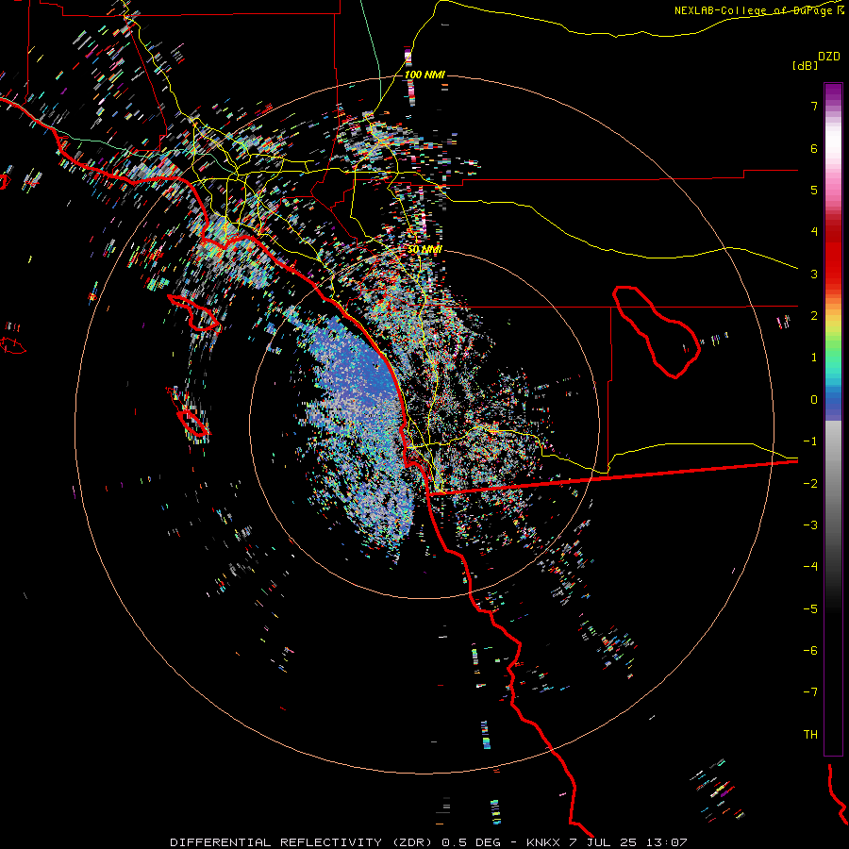The width and height of the screenshot is (849, 849).
Task: Click the 6 value on the color scale
Action: 814,148
